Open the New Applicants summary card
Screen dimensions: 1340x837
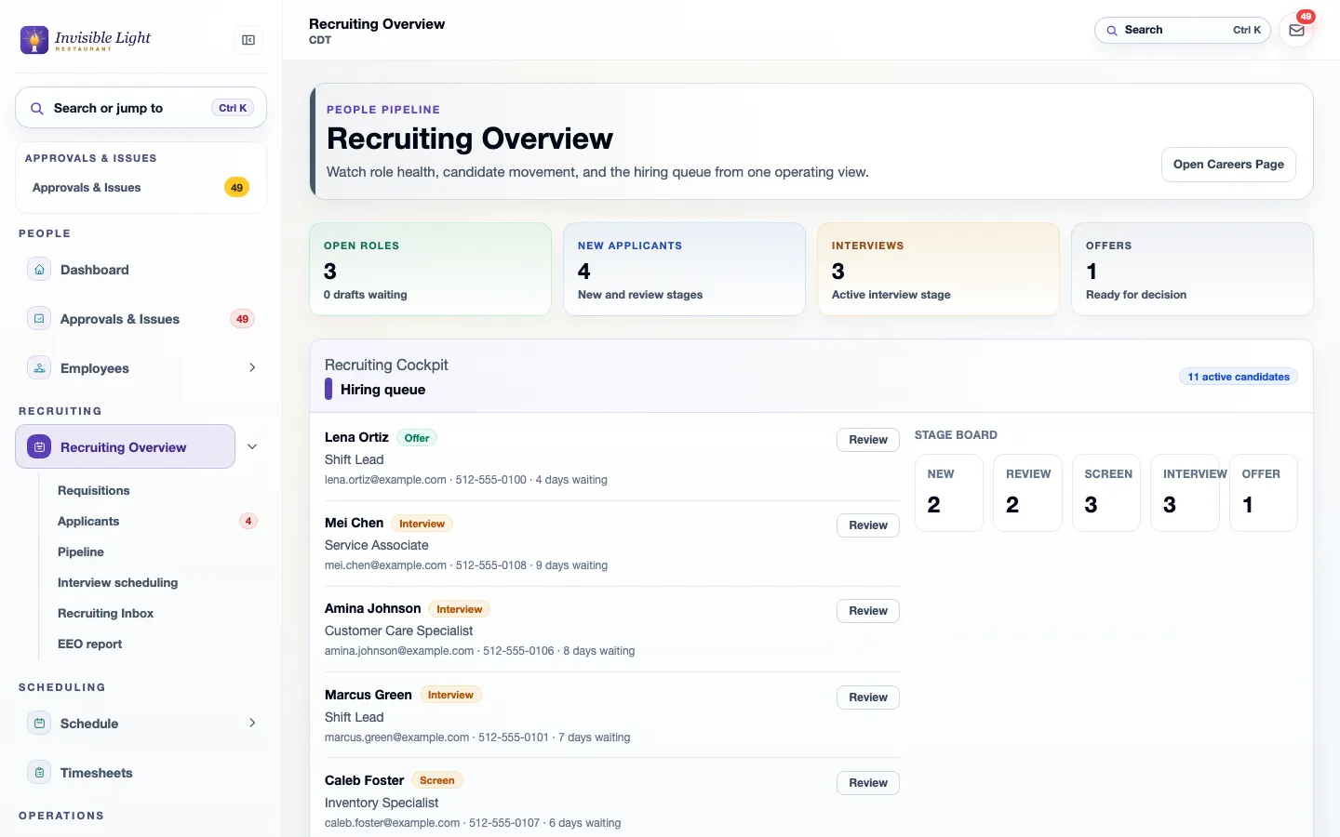(684, 270)
